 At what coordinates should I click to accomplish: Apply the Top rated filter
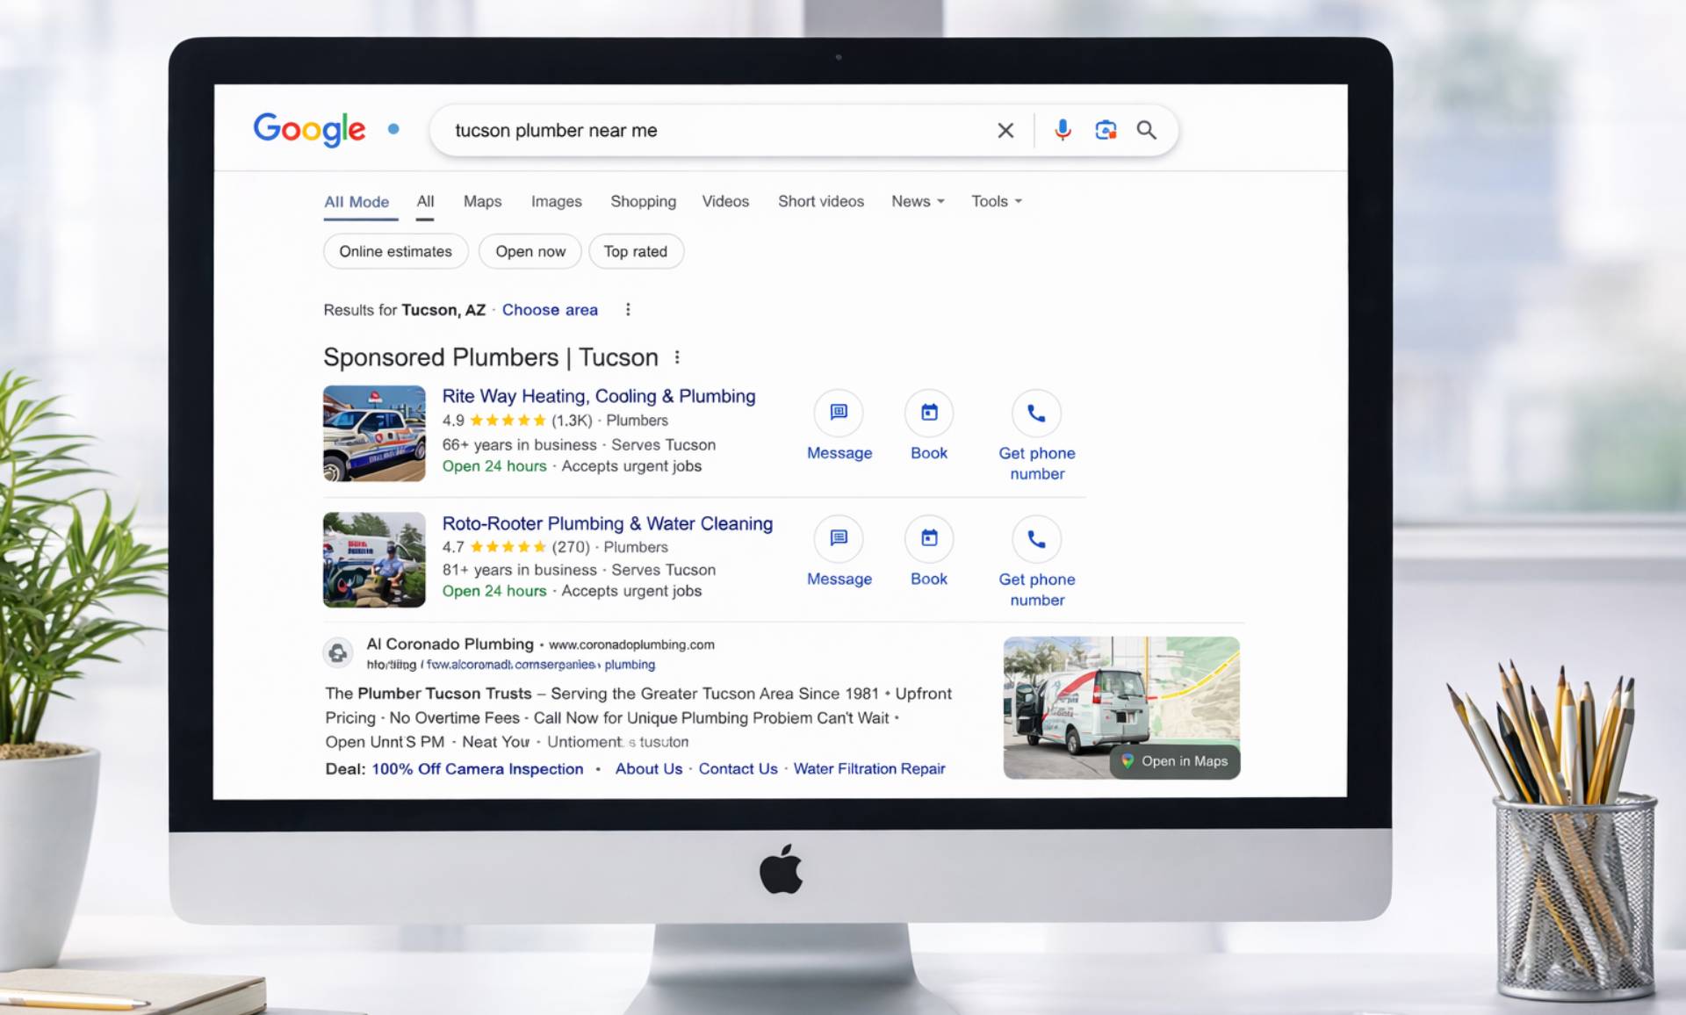(636, 251)
